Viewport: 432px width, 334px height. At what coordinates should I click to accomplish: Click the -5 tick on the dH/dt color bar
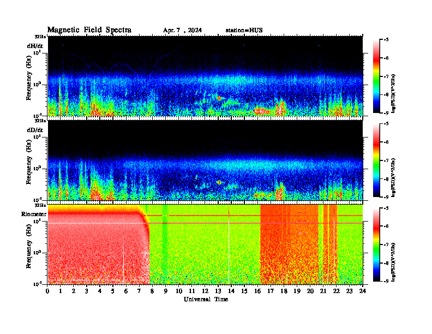coord(386,40)
